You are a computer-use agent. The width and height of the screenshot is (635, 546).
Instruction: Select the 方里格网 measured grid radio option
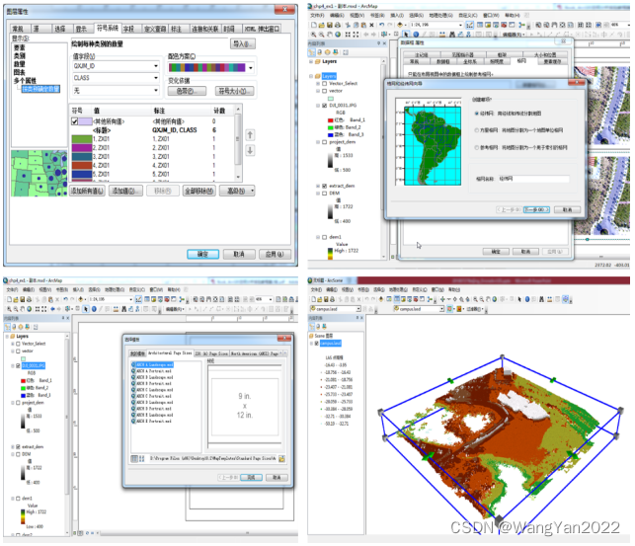click(x=477, y=130)
